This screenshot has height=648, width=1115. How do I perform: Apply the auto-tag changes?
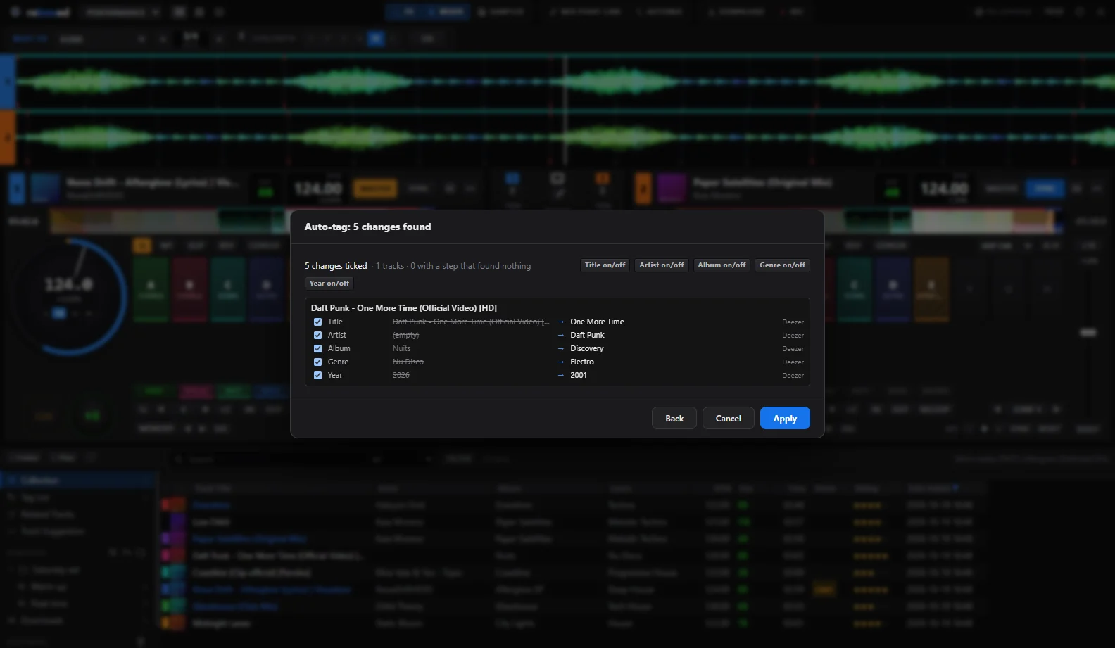pyautogui.click(x=785, y=418)
